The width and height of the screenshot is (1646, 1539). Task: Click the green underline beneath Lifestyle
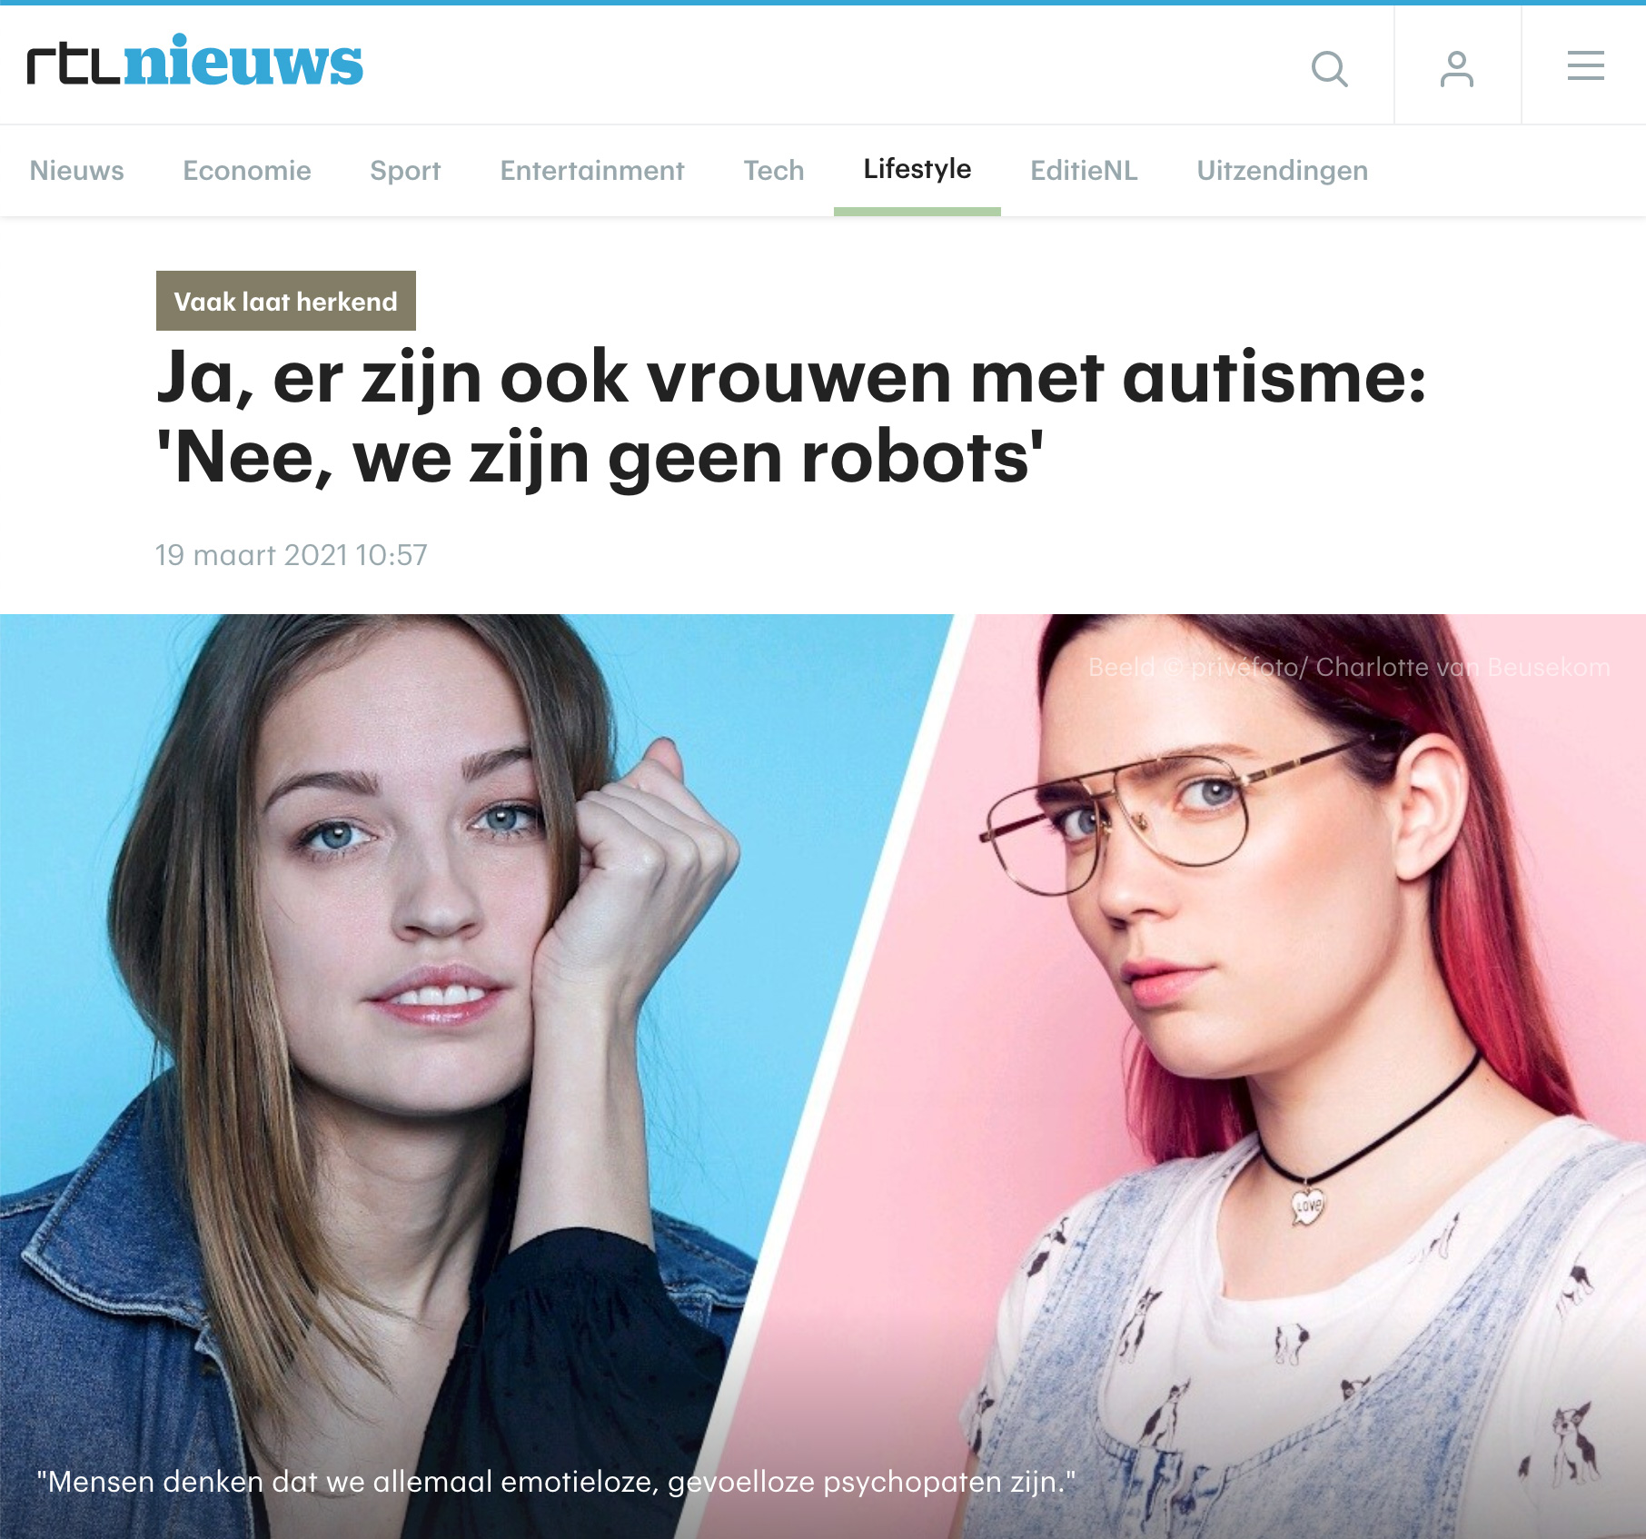click(917, 212)
